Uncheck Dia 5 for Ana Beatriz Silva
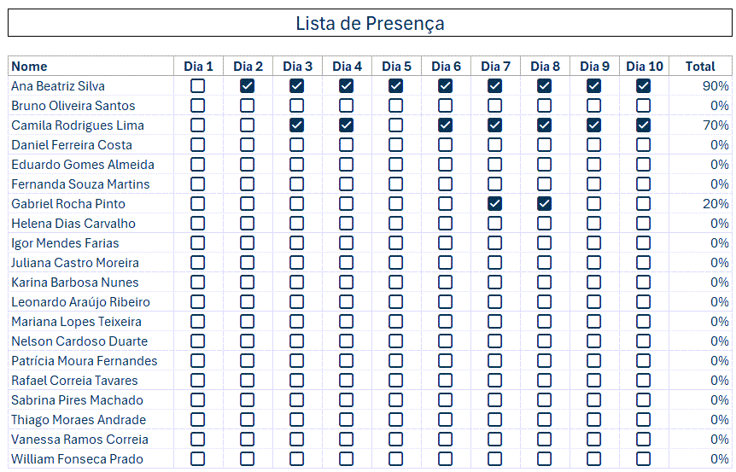The width and height of the screenshot is (736, 472). [395, 85]
